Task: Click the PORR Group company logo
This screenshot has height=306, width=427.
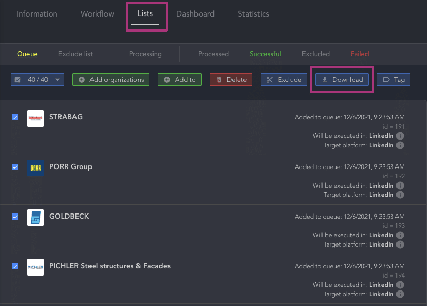Action: 36,168
